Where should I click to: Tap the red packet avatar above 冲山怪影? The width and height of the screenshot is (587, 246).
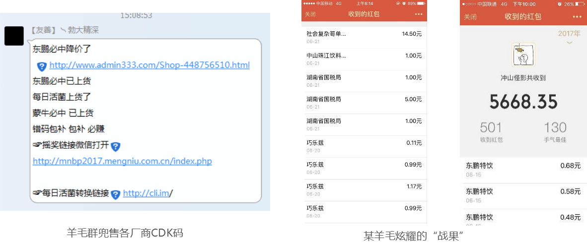pos(523,55)
